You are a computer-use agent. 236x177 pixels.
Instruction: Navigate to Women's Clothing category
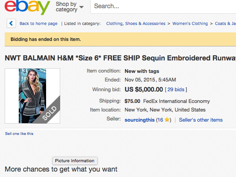point(190,23)
